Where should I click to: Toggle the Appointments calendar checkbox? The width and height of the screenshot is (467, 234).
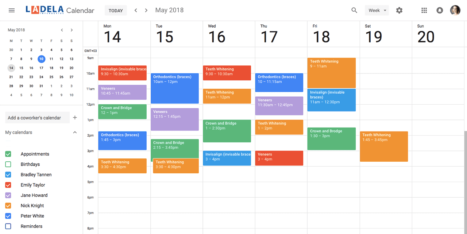[8, 154]
